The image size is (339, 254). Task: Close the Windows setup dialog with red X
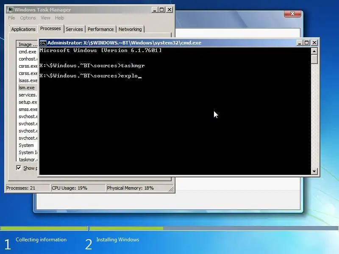[x=292, y=14]
